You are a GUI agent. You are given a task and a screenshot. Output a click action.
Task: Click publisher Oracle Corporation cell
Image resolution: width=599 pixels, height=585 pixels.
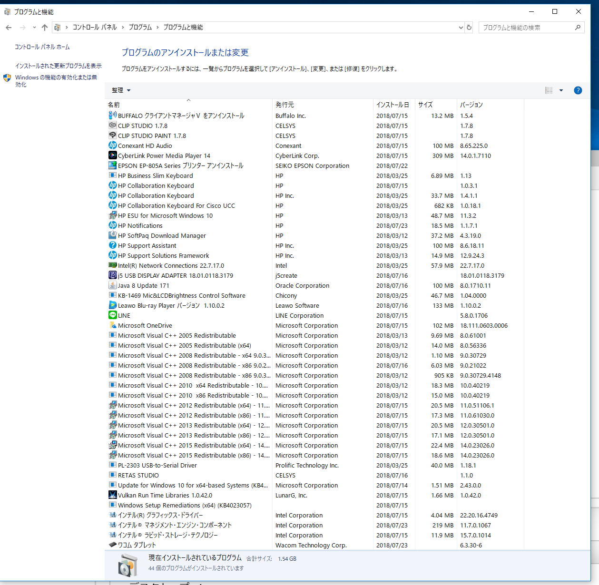[302, 286]
